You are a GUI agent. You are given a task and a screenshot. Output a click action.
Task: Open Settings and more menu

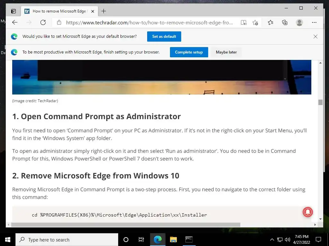coord(314,22)
